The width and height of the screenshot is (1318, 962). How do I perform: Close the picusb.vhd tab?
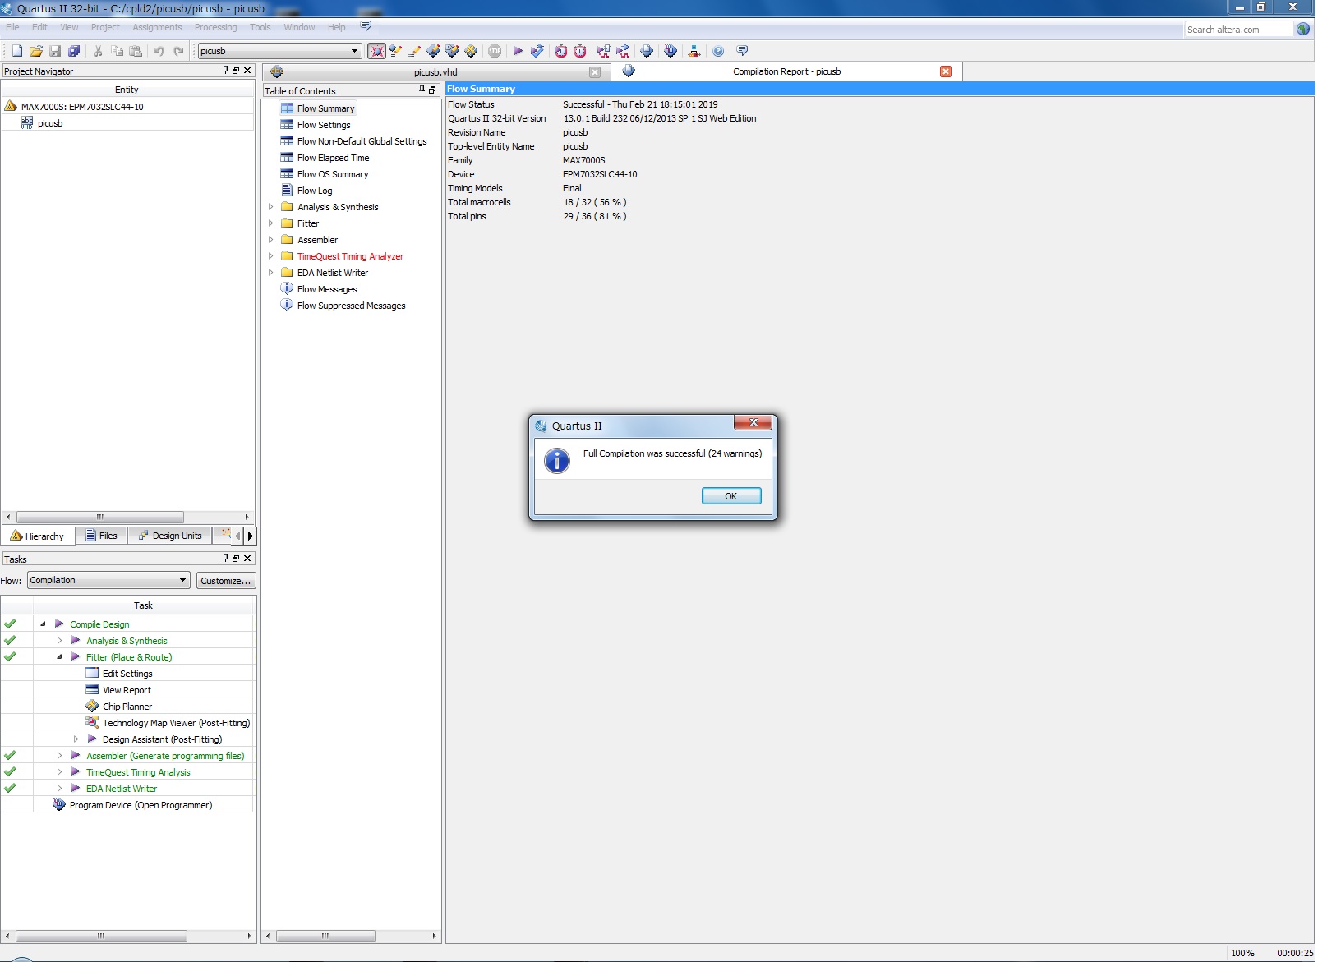coord(595,72)
